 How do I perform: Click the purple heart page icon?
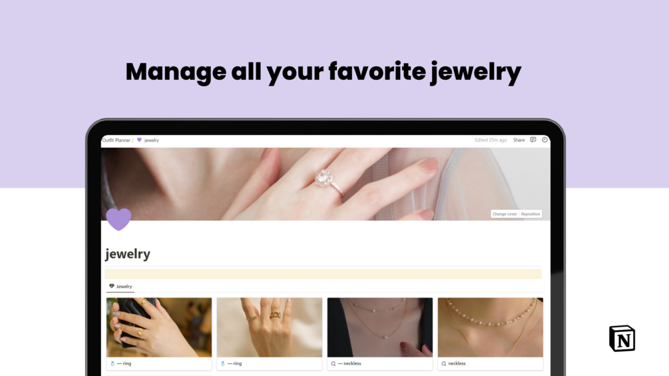point(118,219)
